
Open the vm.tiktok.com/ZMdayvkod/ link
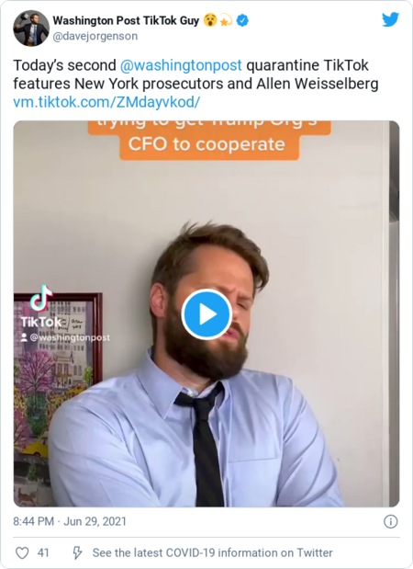click(x=106, y=102)
